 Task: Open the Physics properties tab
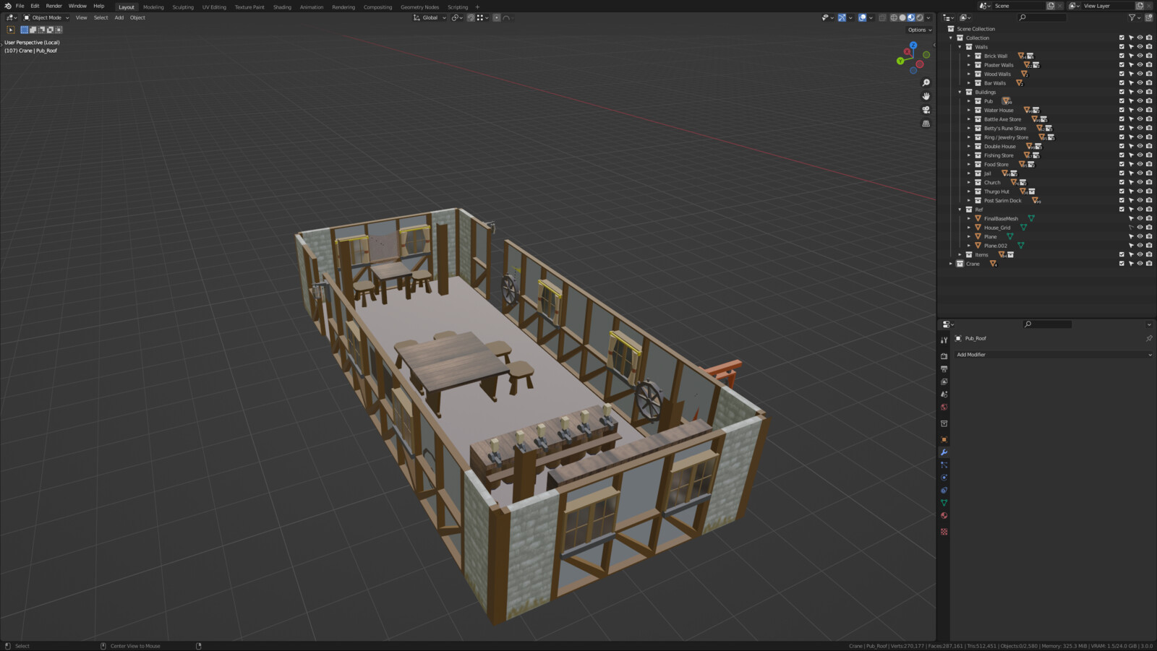[x=944, y=478]
